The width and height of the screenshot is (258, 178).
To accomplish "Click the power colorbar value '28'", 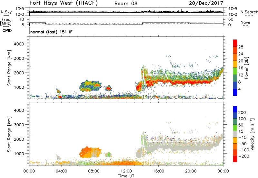I will click(x=241, y=47).
